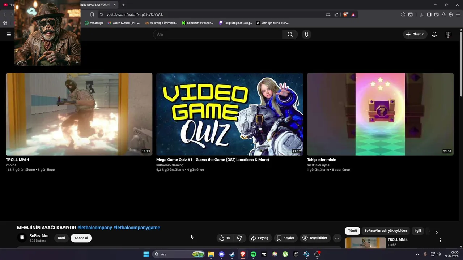The height and width of the screenshot is (260, 463).
Task: Toggle Kaydet to save the video
Action: point(285,238)
